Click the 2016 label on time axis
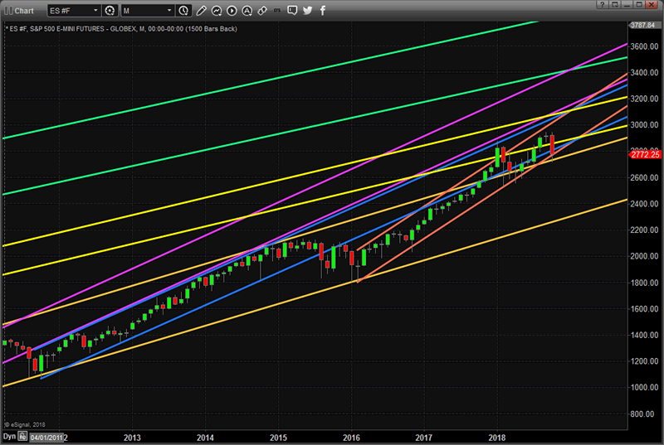664x445 pixels. [352, 436]
